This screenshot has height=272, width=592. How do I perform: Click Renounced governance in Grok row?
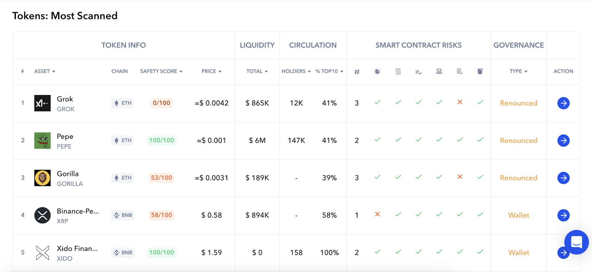coord(518,103)
